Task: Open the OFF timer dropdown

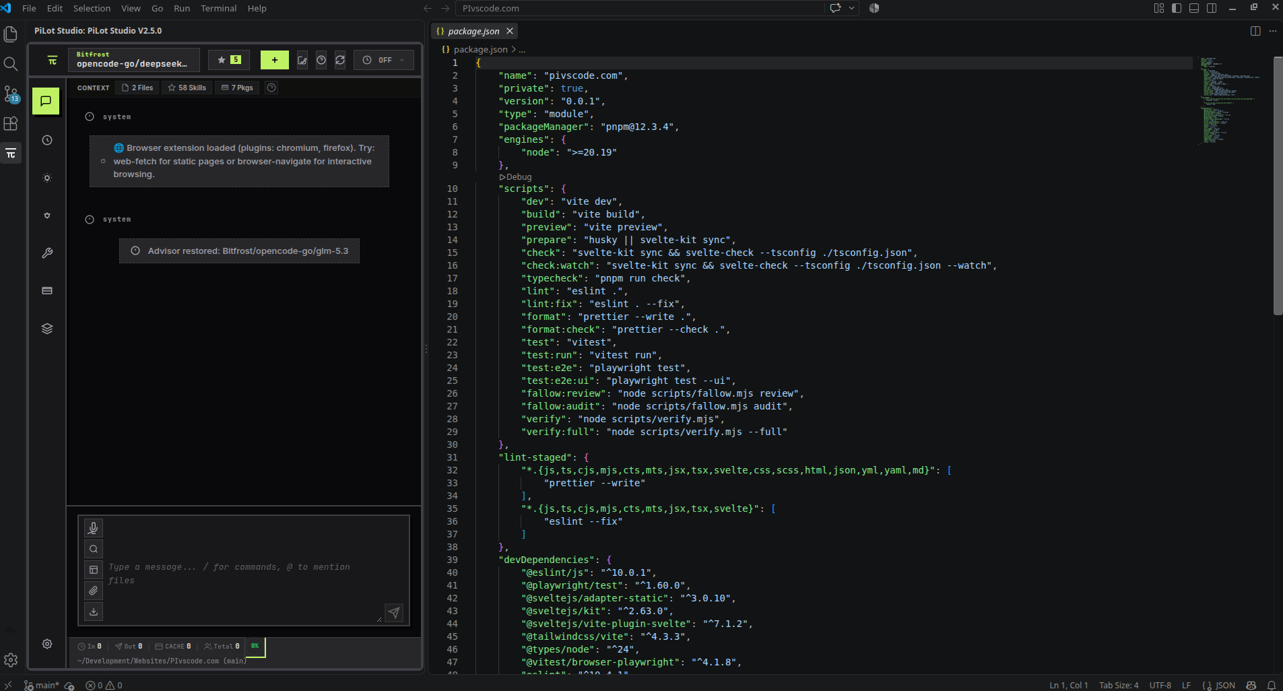Action: coord(384,60)
